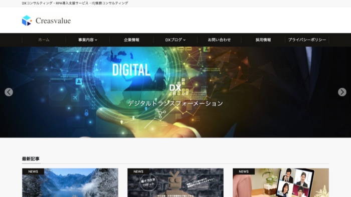This screenshot has height=197, width=351.
Task: Open プライバシーポリシー link in navigation
Action: pyautogui.click(x=307, y=40)
